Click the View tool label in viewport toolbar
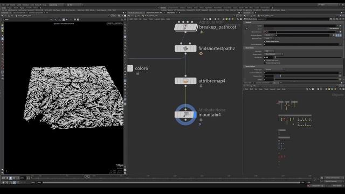 point(7,19)
